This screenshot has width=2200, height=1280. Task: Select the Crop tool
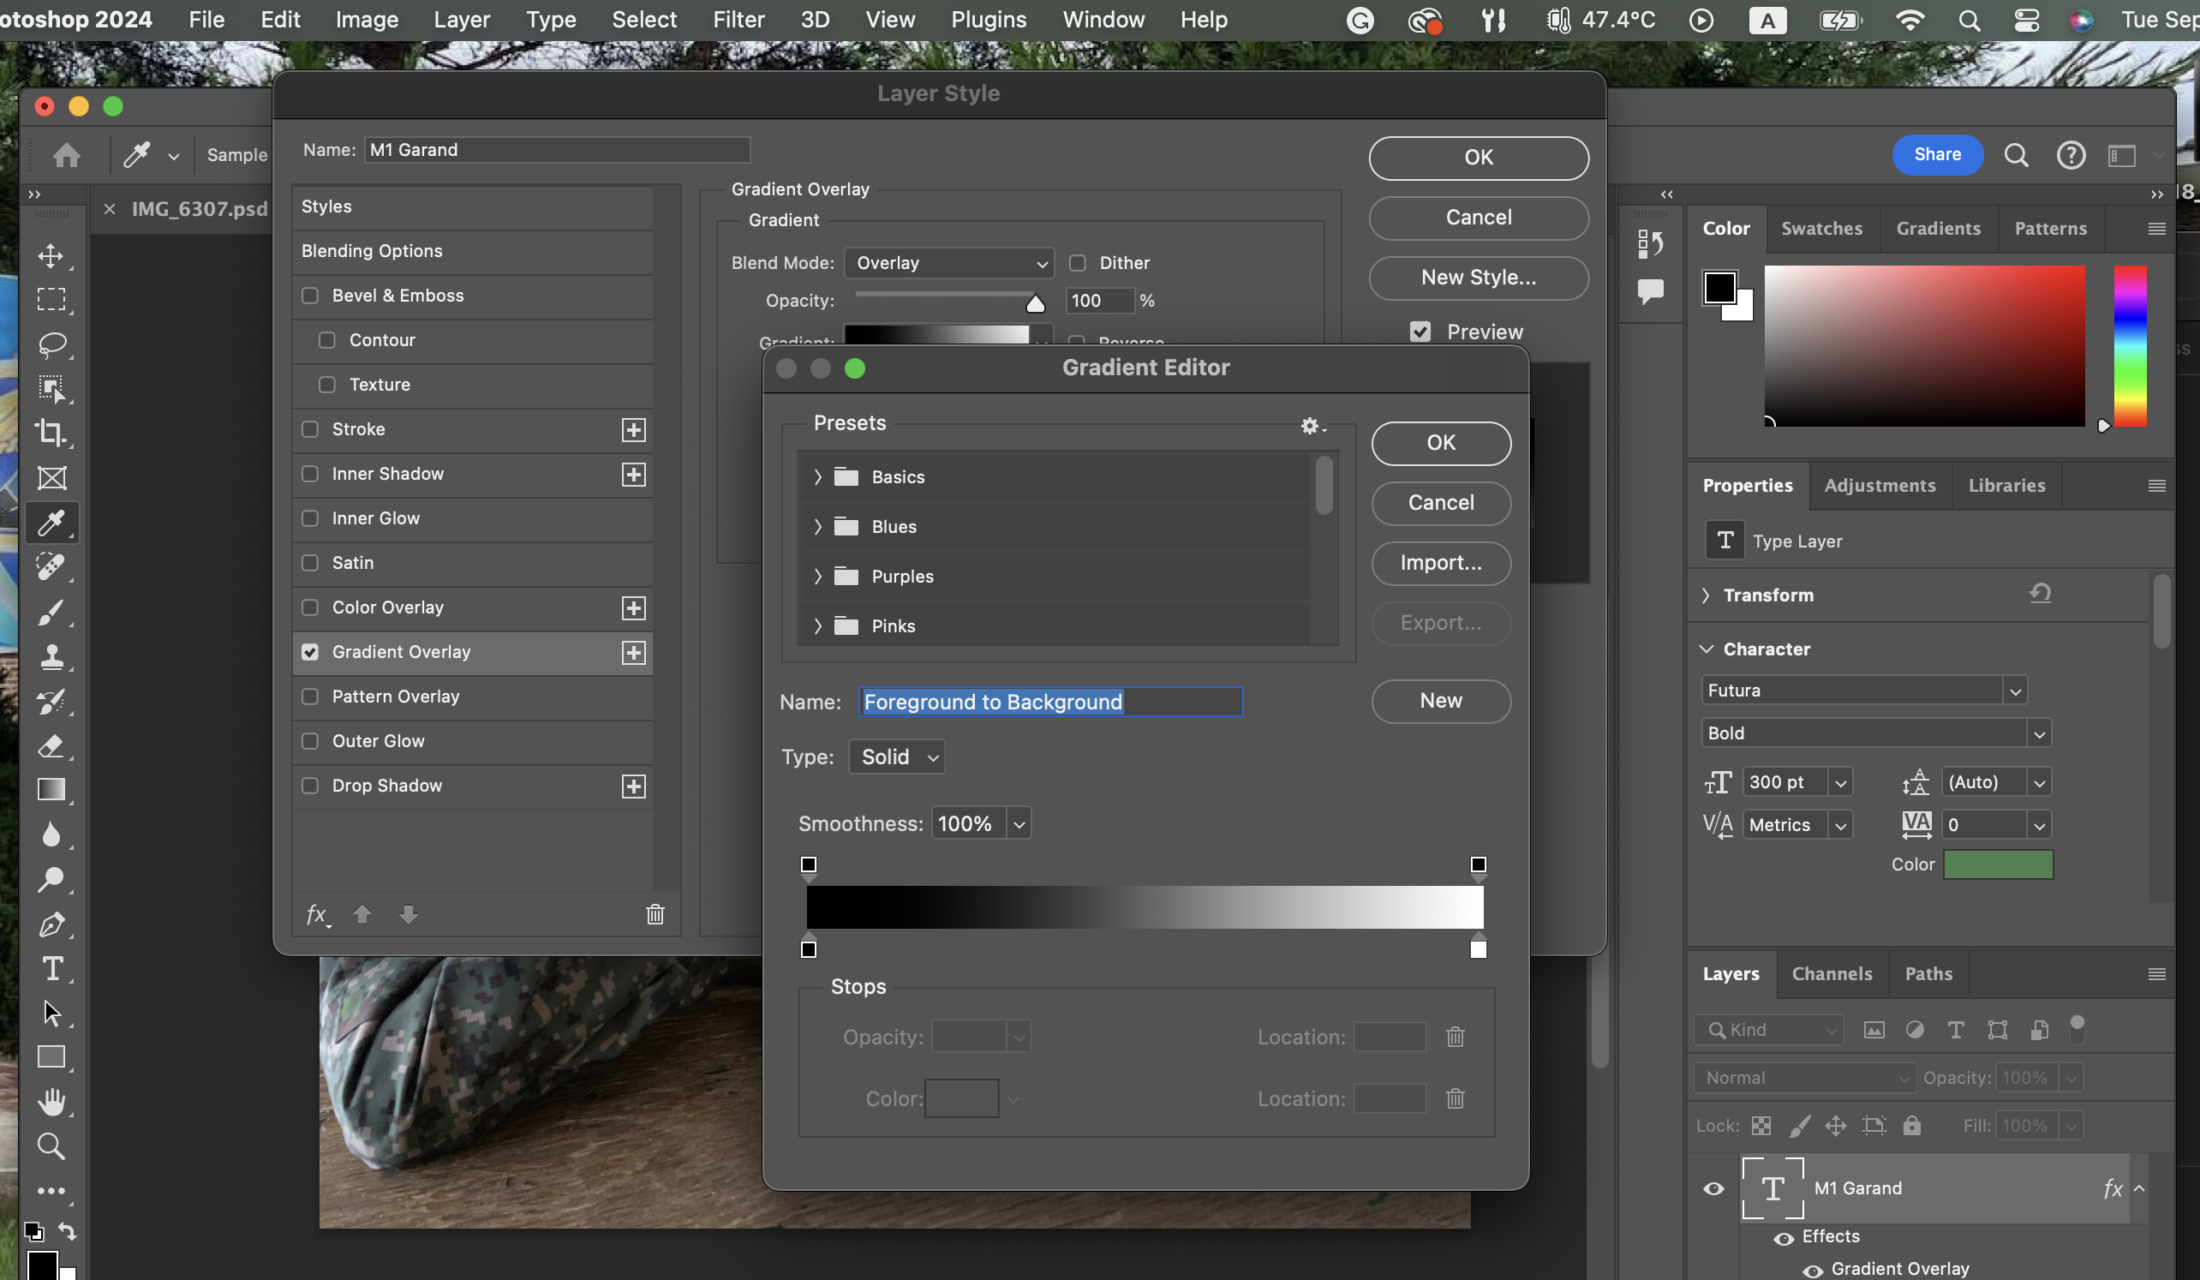click(51, 432)
